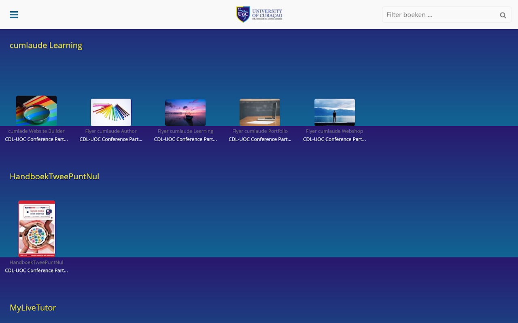
Task: Click the HandboekTweePuntNul section heading
Action: coord(54,176)
